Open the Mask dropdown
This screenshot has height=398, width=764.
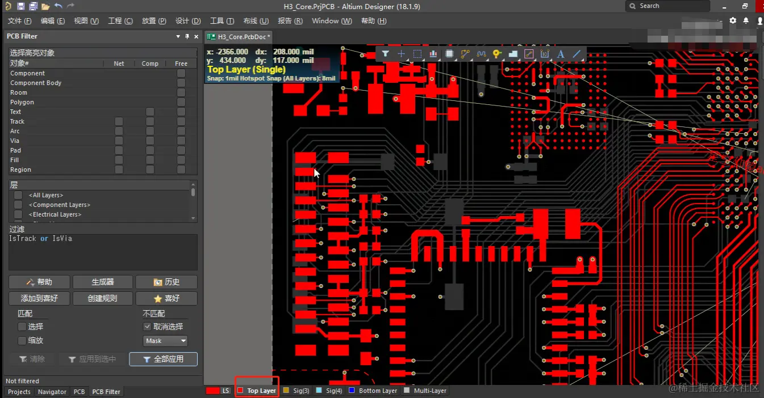tap(165, 341)
